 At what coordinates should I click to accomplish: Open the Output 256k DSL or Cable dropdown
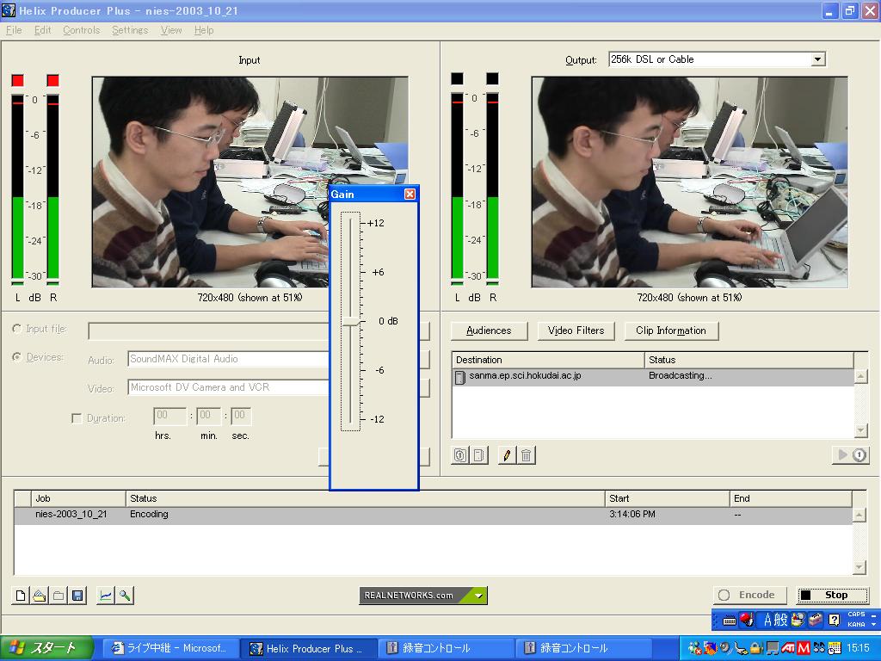pos(818,59)
